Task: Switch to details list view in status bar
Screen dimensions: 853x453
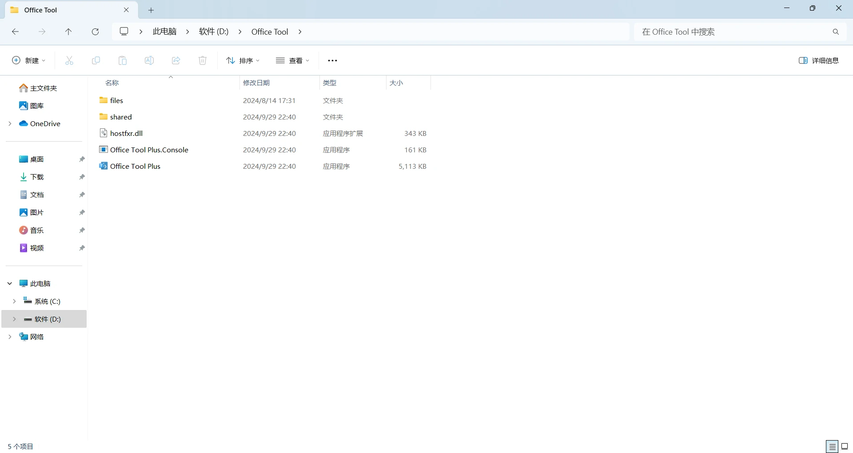Action: click(x=832, y=446)
